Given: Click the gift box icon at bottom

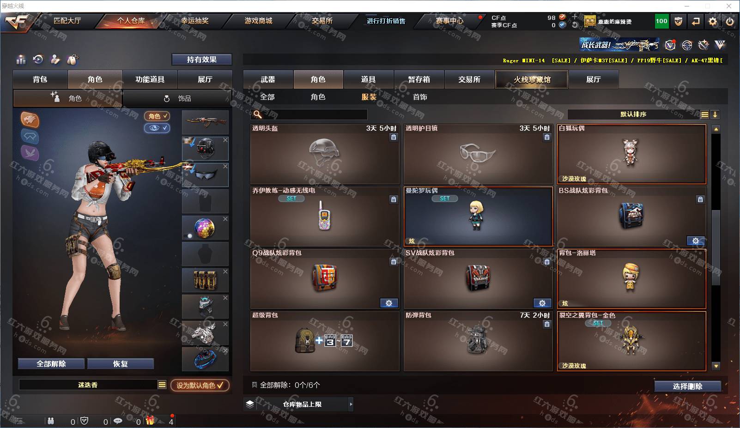Looking at the screenshot, I should coord(150,421).
